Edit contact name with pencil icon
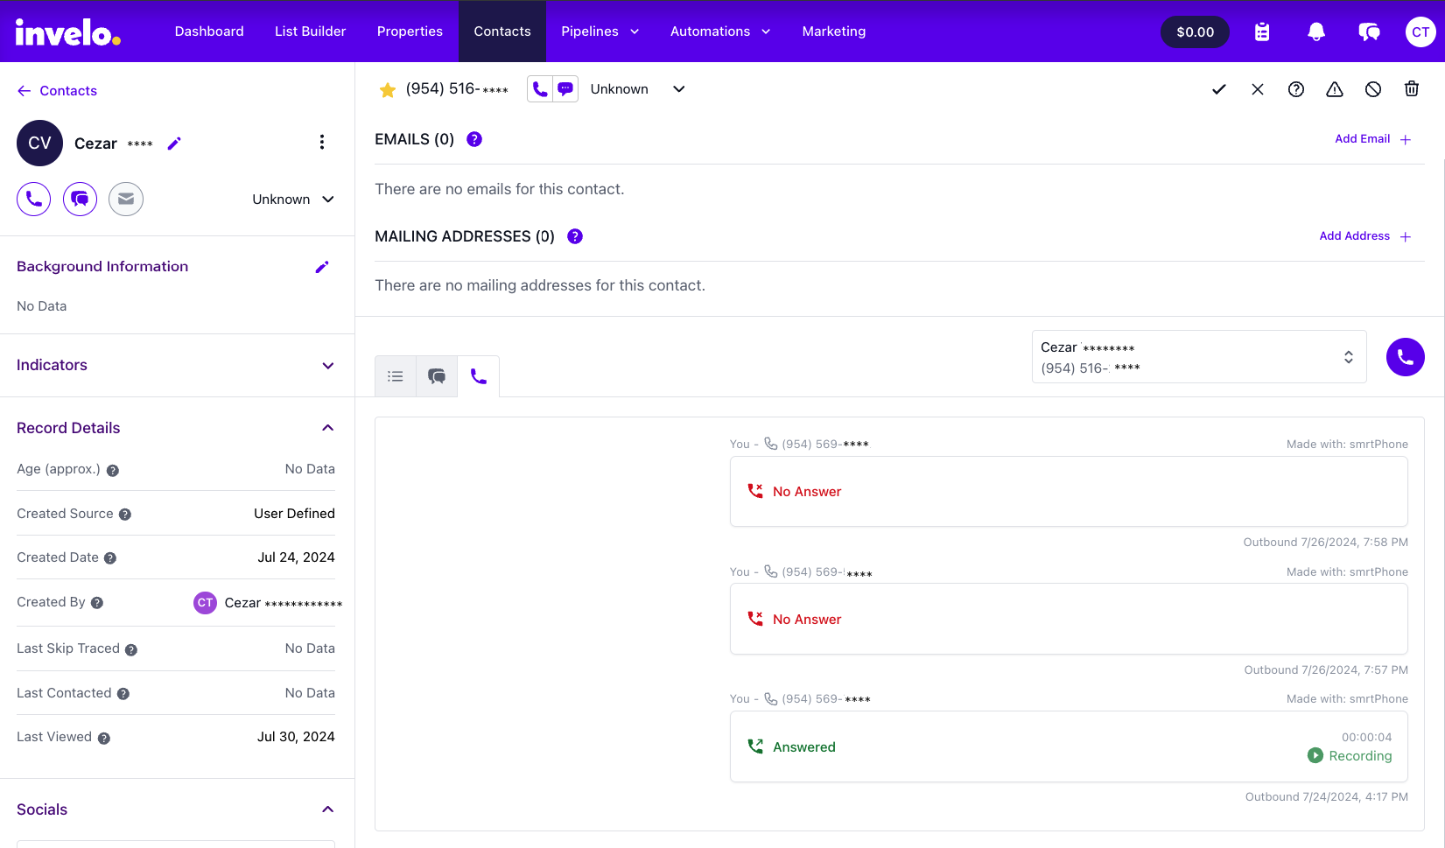 [174, 144]
